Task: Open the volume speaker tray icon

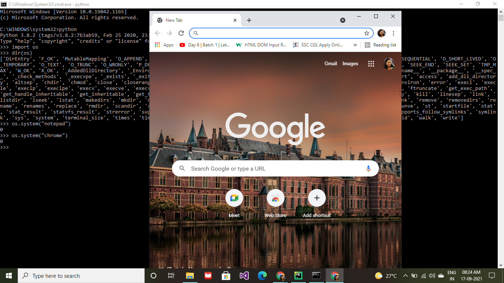Action: (432, 276)
